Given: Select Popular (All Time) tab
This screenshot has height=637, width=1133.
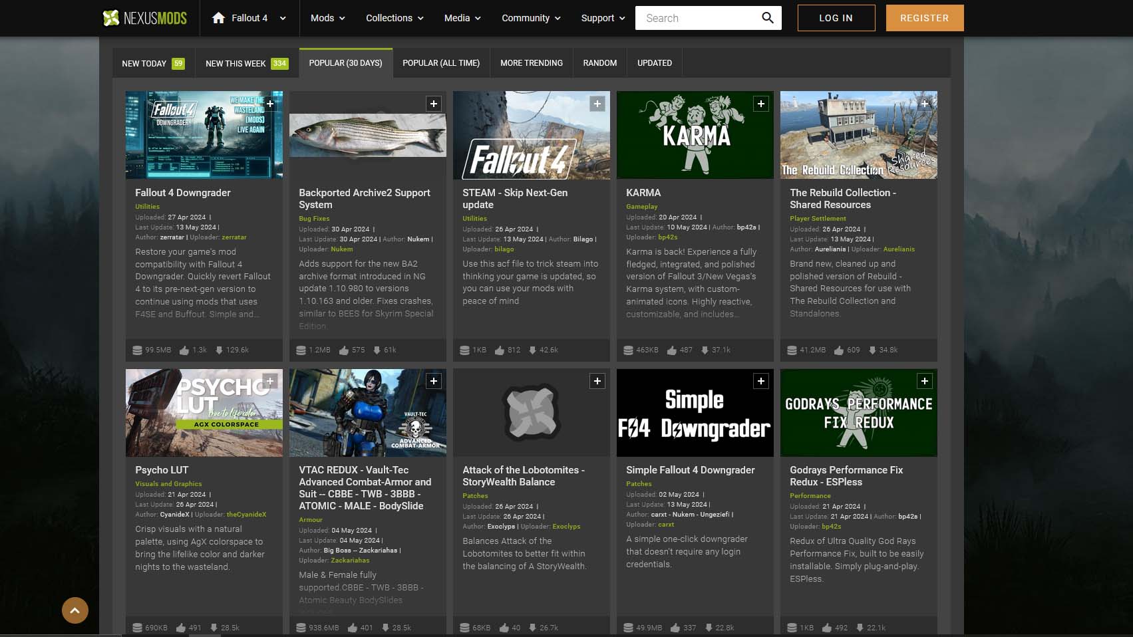Looking at the screenshot, I should click(x=441, y=63).
